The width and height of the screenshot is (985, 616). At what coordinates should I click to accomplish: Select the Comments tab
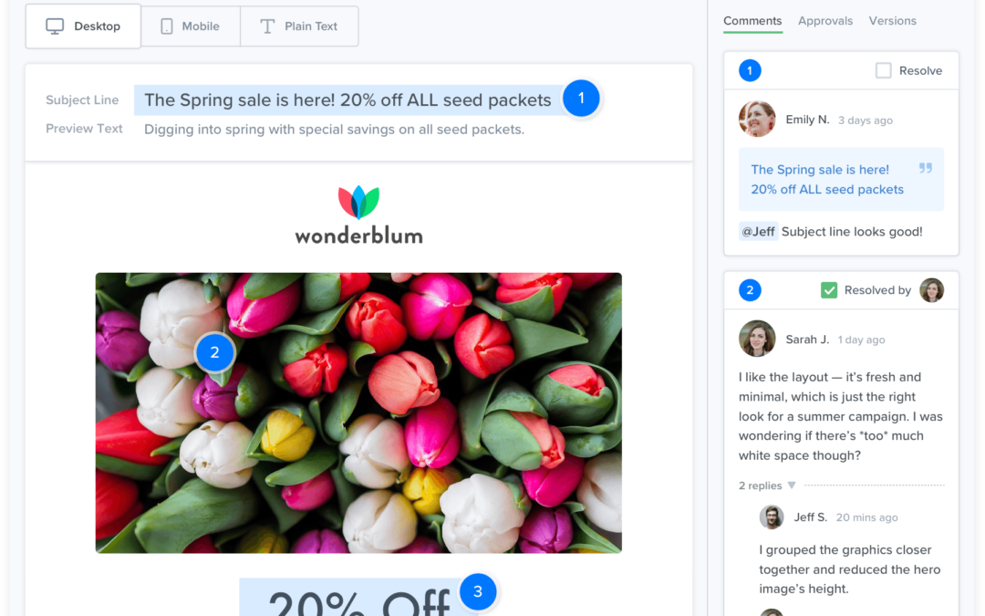(752, 21)
